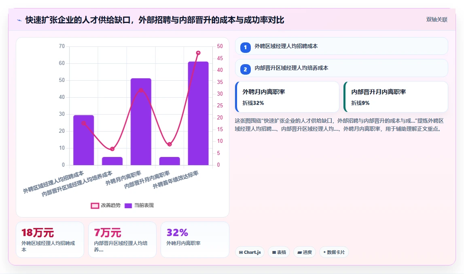Open the 内部晋升月内离职率 折线9% card

click(396, 97)
